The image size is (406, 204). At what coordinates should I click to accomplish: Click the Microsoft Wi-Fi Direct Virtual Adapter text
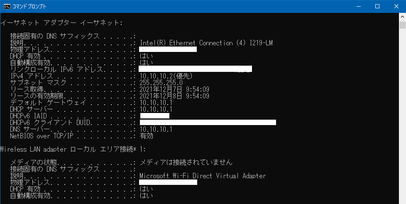(x=202, y=176)
